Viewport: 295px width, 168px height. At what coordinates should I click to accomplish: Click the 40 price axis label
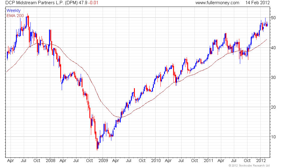point(273,48)
